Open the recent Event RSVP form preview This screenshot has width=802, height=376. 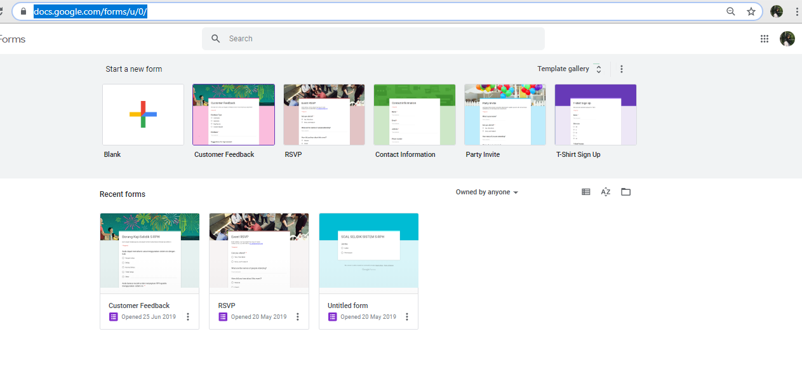click(259, 253)
